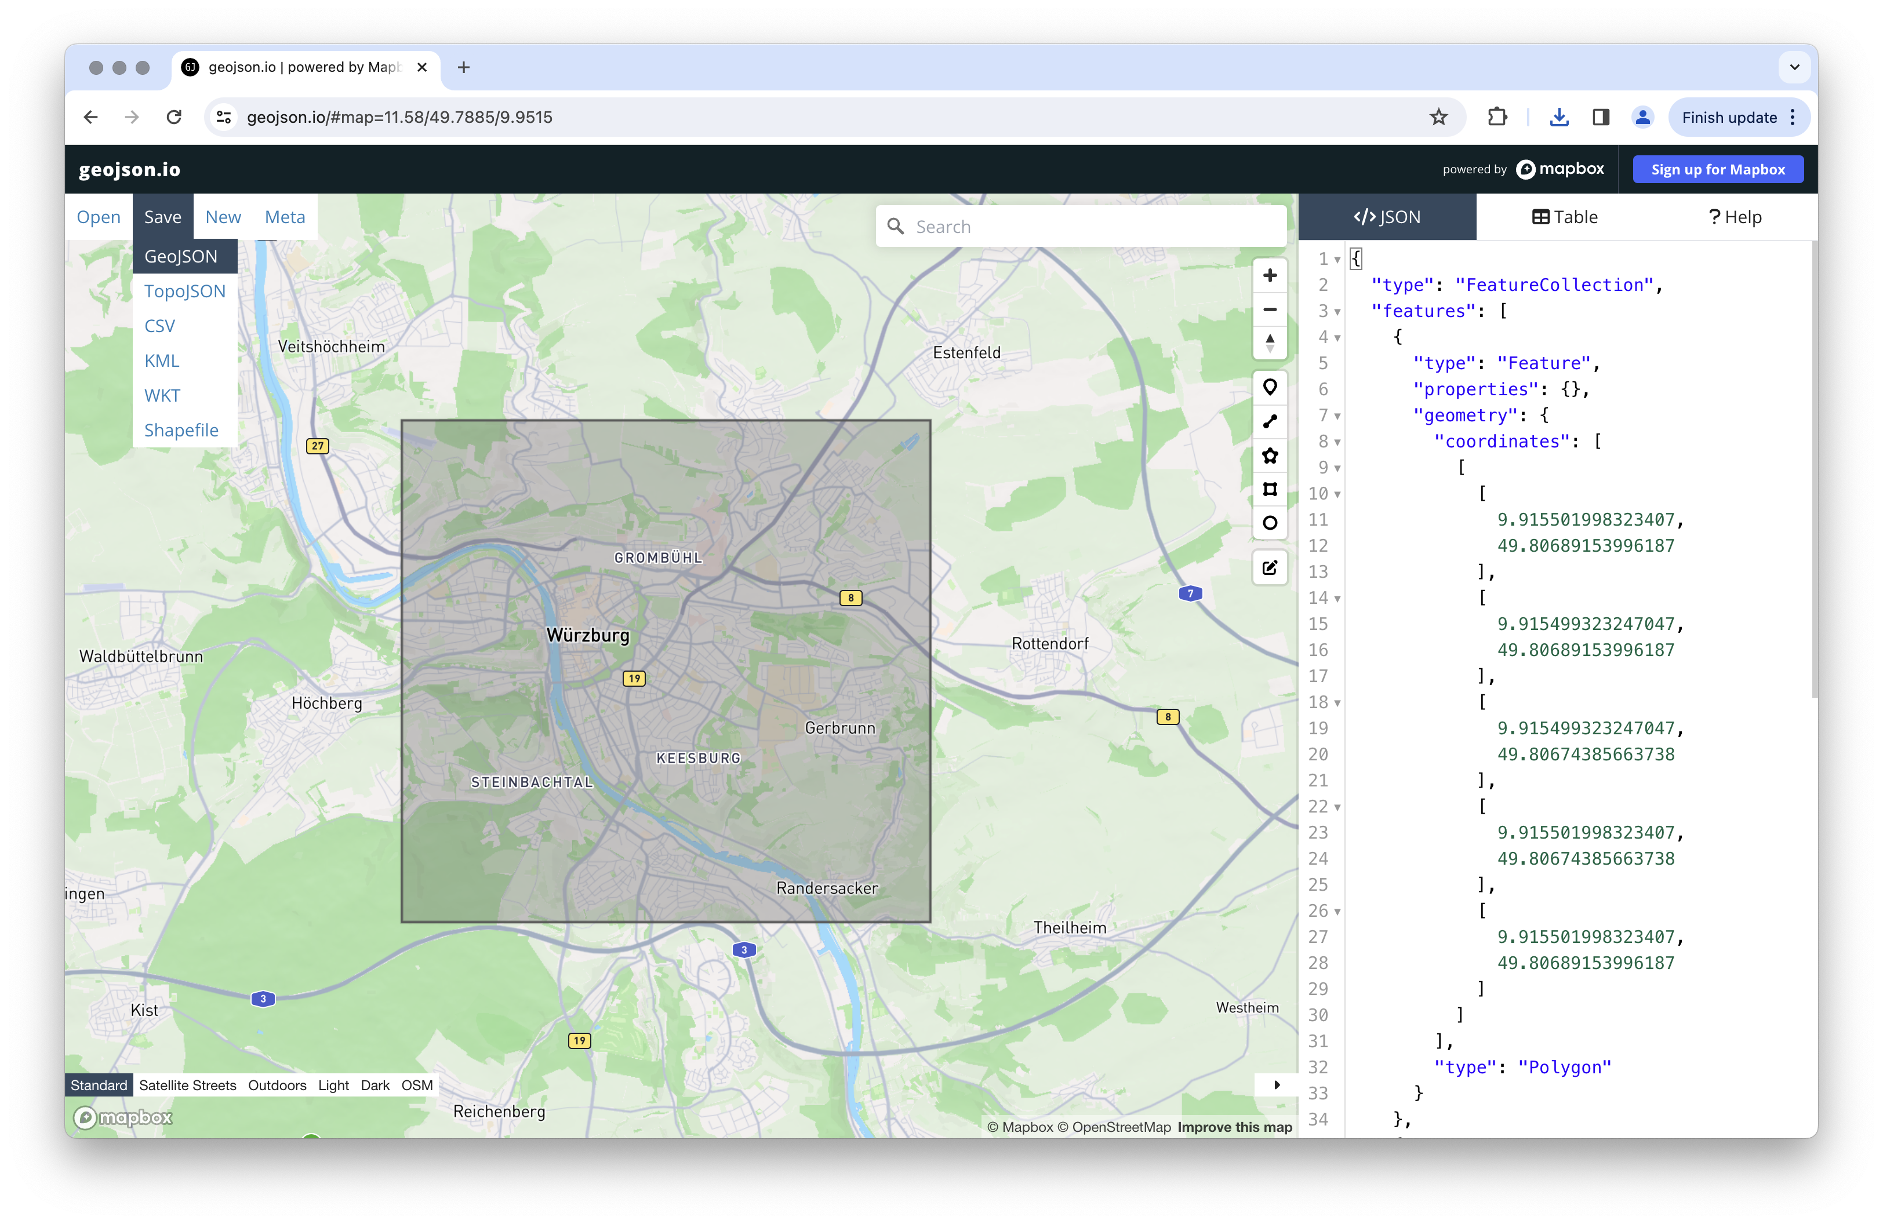Select the draw rectangle tool
The height and width of the screenshot is (1224, 1883).
tap(1269, 490)
